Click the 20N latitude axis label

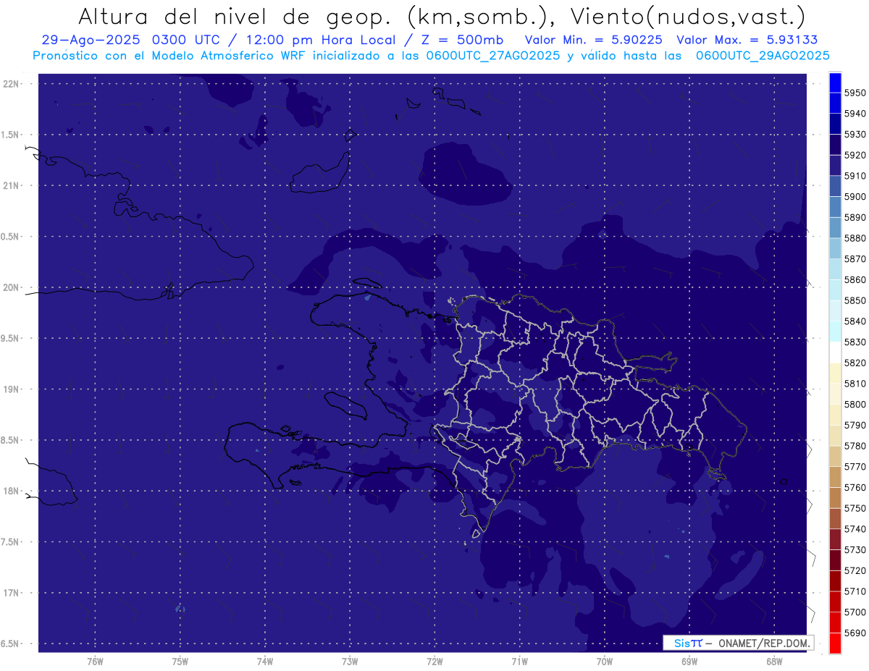coord(10,287)
